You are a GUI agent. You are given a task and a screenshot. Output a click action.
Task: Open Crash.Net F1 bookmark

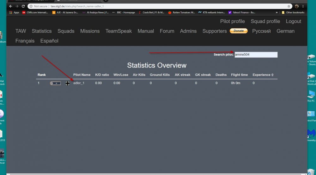pos(151,13)
